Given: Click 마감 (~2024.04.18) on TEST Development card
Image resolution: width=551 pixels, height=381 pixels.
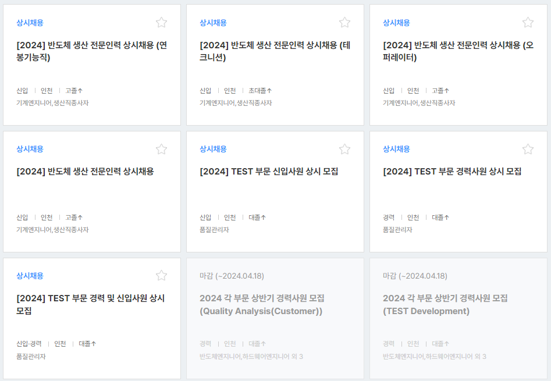Looking at the screenshot, I should click(x=415, y=276).
